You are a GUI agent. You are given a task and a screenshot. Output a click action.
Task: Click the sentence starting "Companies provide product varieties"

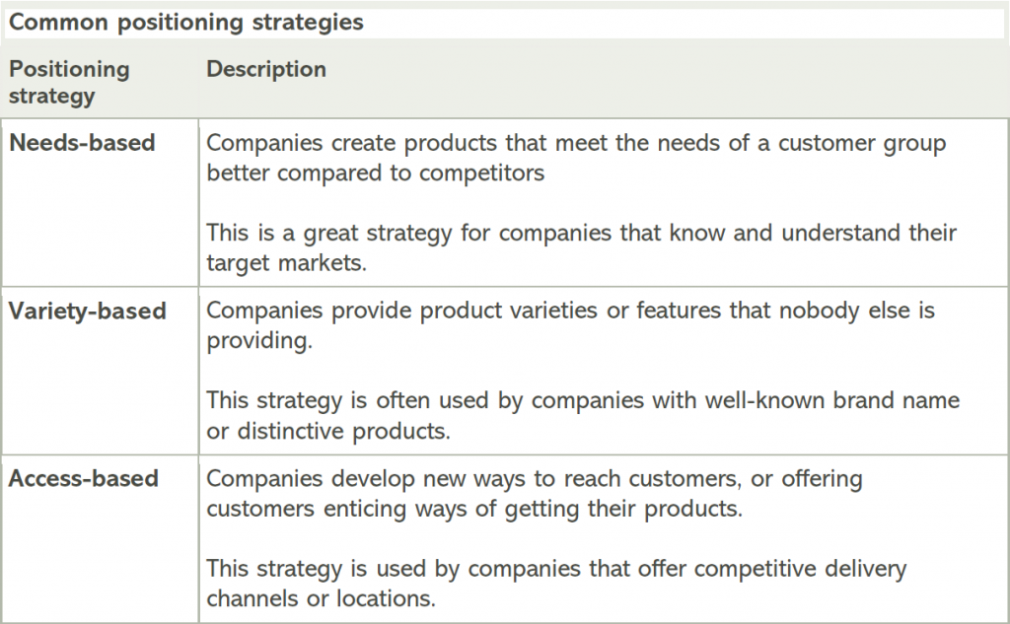570,325
